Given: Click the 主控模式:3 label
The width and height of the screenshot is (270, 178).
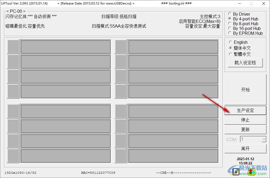Looking at the screenshot, I should (210, 16).
